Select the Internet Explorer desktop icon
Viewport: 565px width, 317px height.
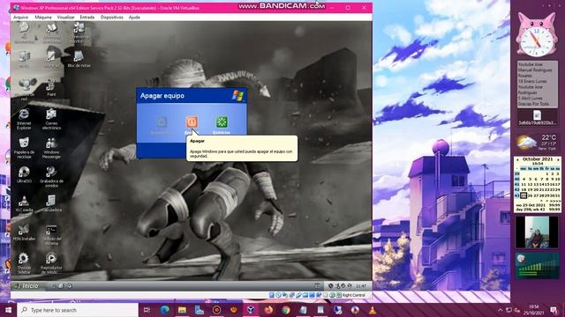pyautogui.click(x=24, y=119)
